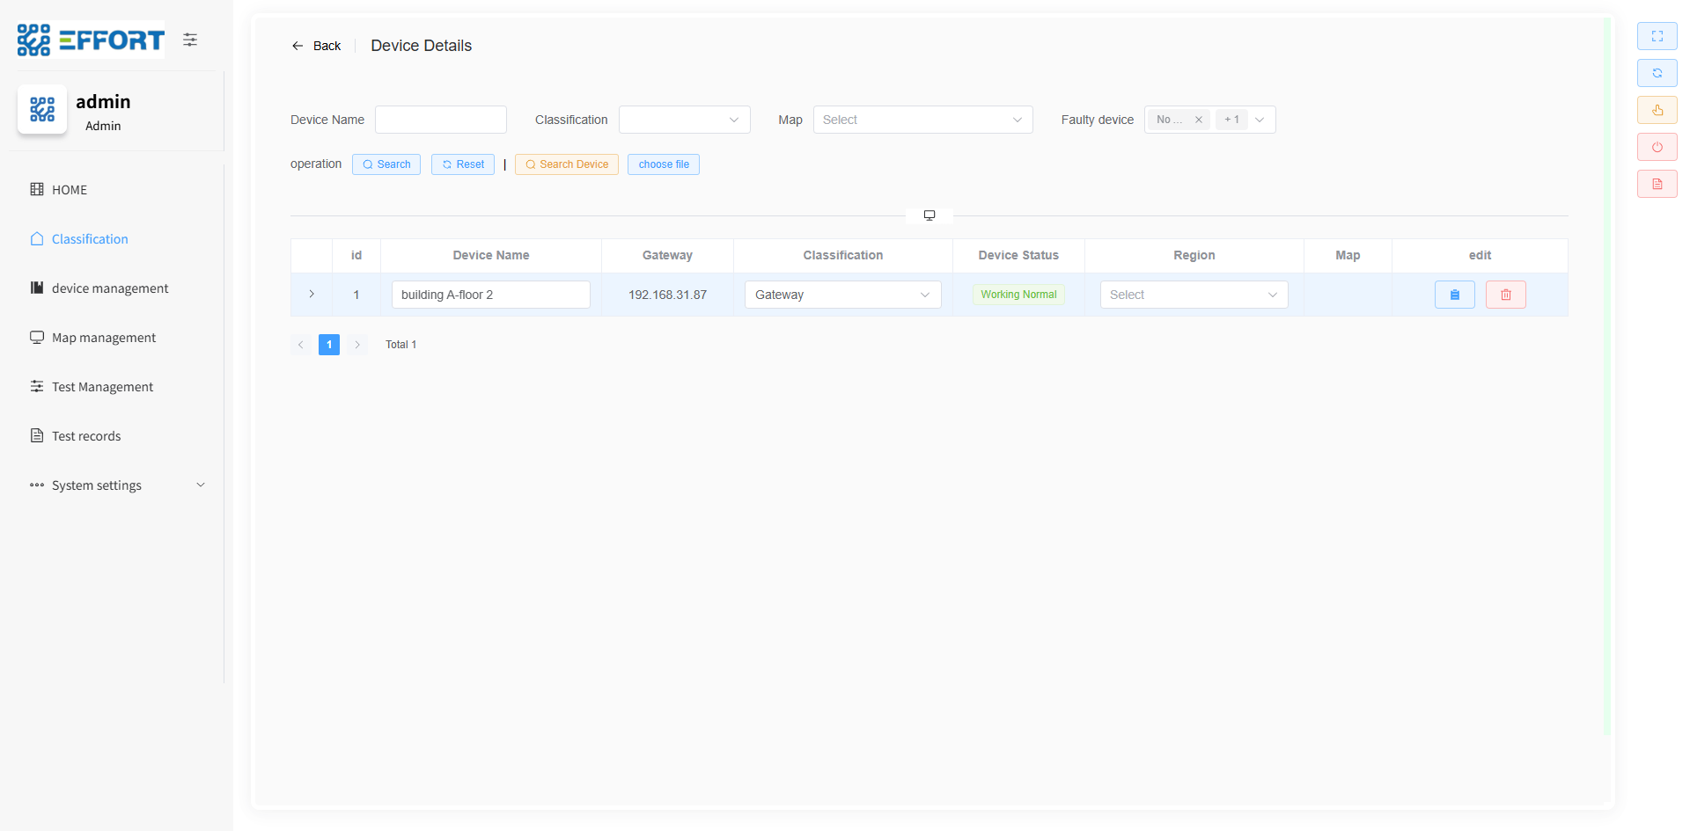
Task: Open device management in sidebar
Action: pos(109,288)
